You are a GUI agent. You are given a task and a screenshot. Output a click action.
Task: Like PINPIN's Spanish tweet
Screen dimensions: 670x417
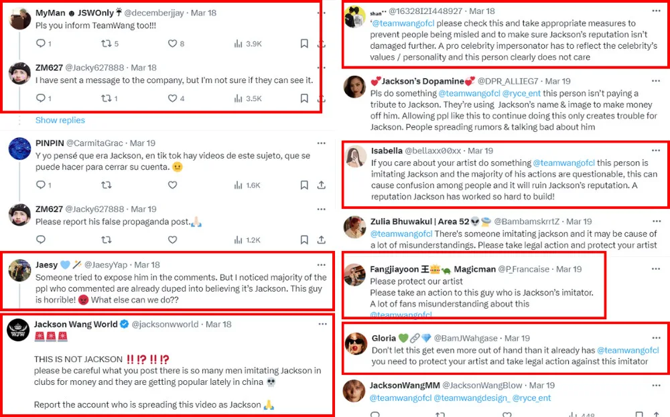tap(172, 185)
